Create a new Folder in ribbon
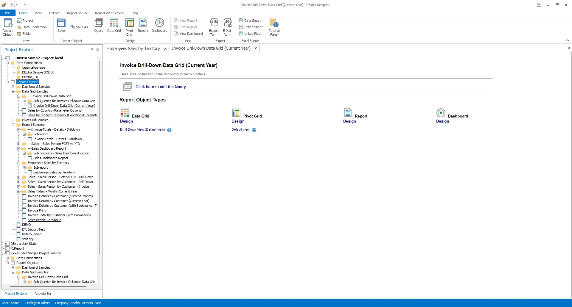Screen dimensions: 572x307 pyautogui.click(x=24, y=34)
